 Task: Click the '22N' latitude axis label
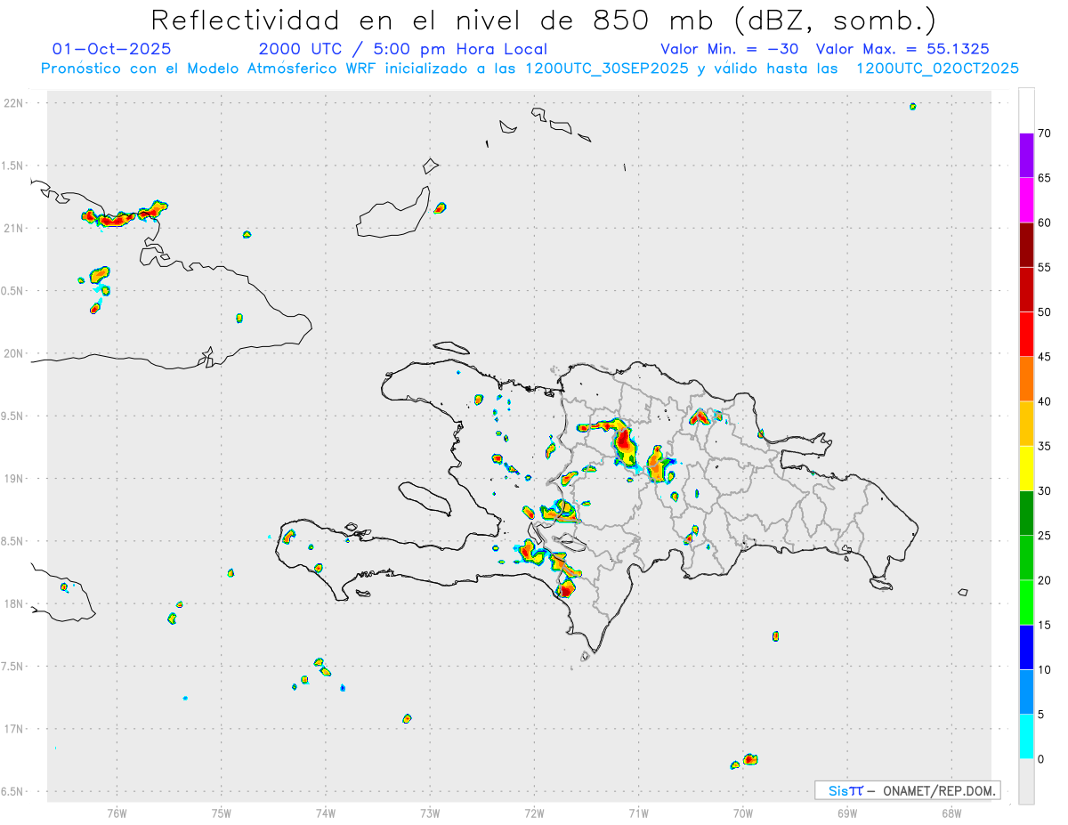pyautogui.click(x=15, y=103)
